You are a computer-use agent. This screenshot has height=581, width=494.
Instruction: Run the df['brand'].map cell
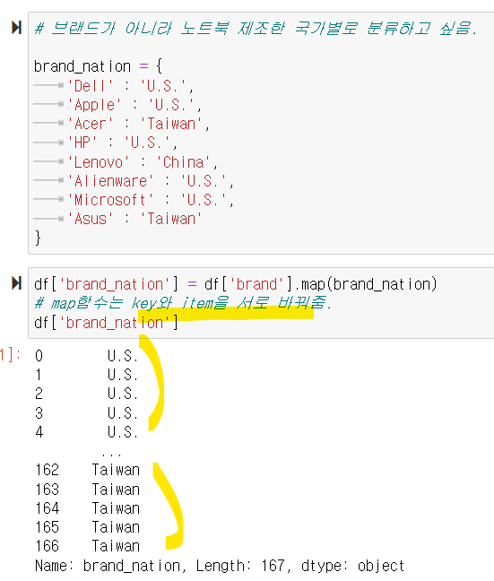click(x=17, y=283)
